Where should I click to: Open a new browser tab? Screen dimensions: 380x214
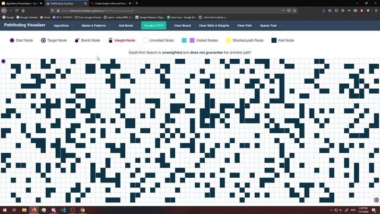point(137,4)
